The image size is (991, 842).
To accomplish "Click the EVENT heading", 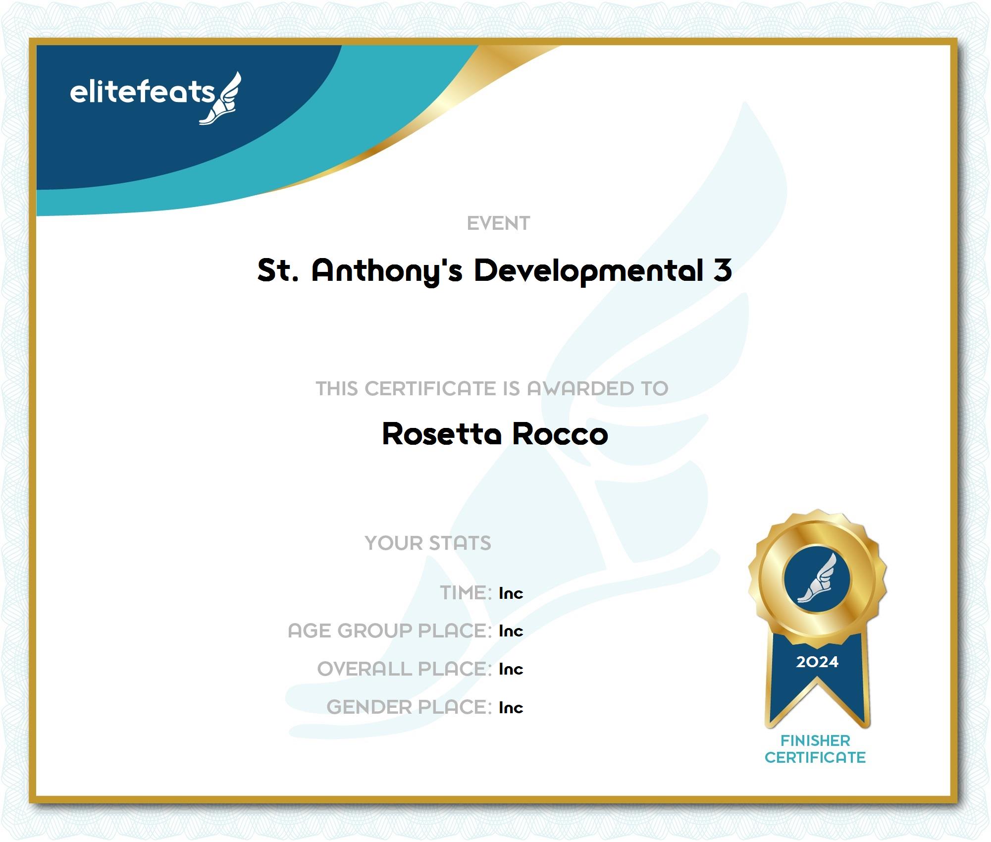I will [498, 223].
